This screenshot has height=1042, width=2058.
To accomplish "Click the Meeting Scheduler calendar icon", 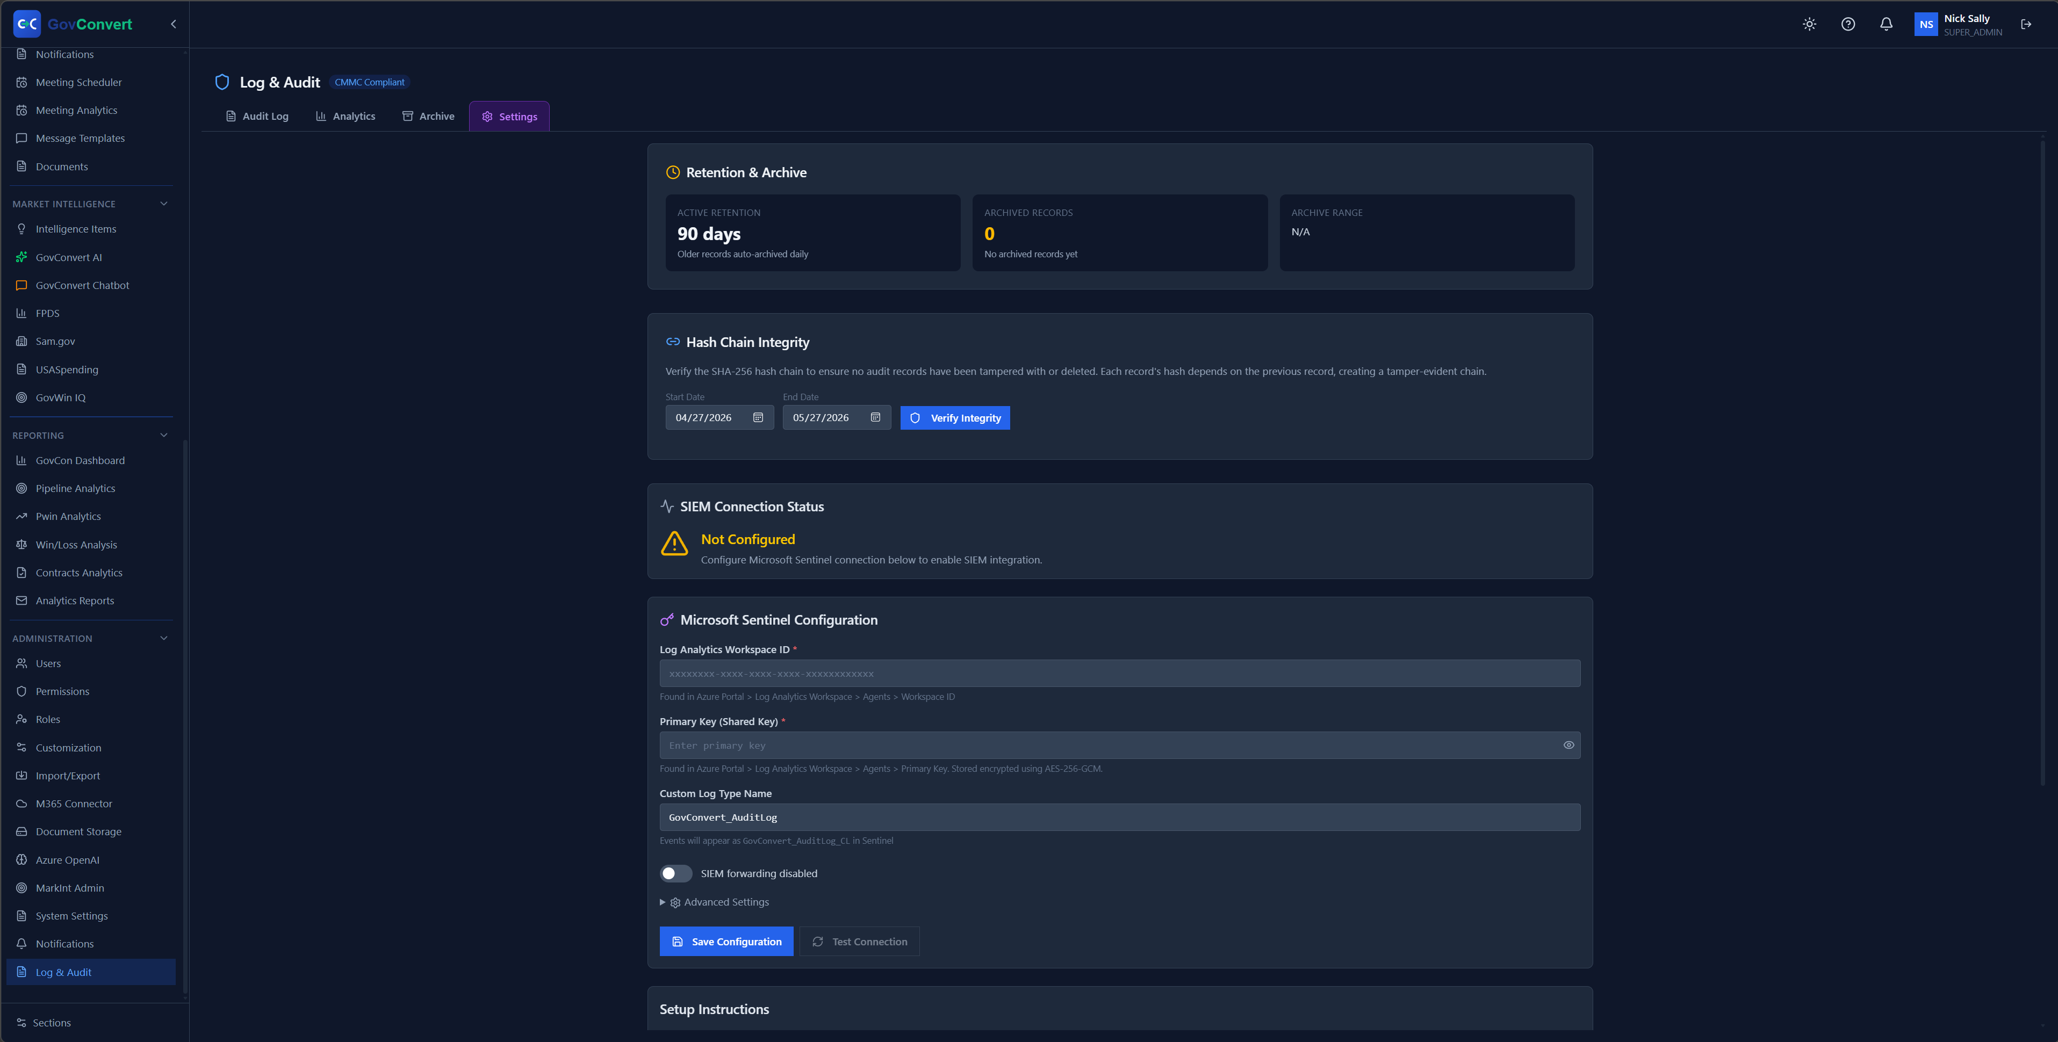I will point(21,82).
